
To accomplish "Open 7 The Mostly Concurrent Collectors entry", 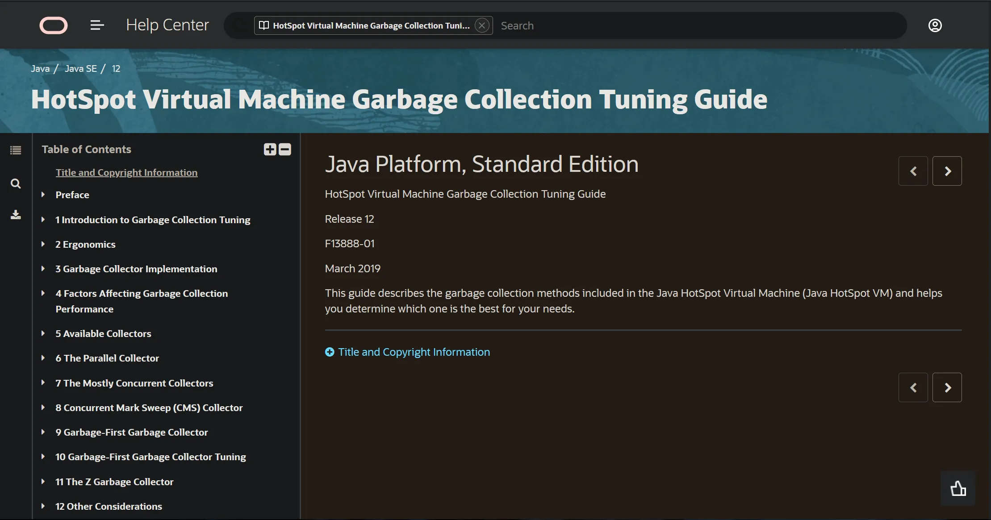I will tap(134, 383).
